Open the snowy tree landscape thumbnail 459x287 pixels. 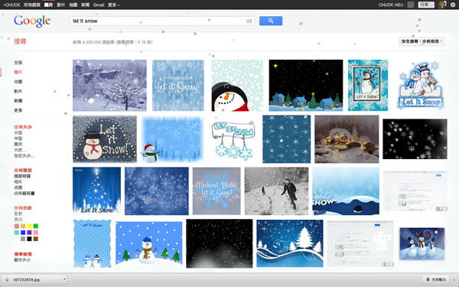(x=109, y=85)
